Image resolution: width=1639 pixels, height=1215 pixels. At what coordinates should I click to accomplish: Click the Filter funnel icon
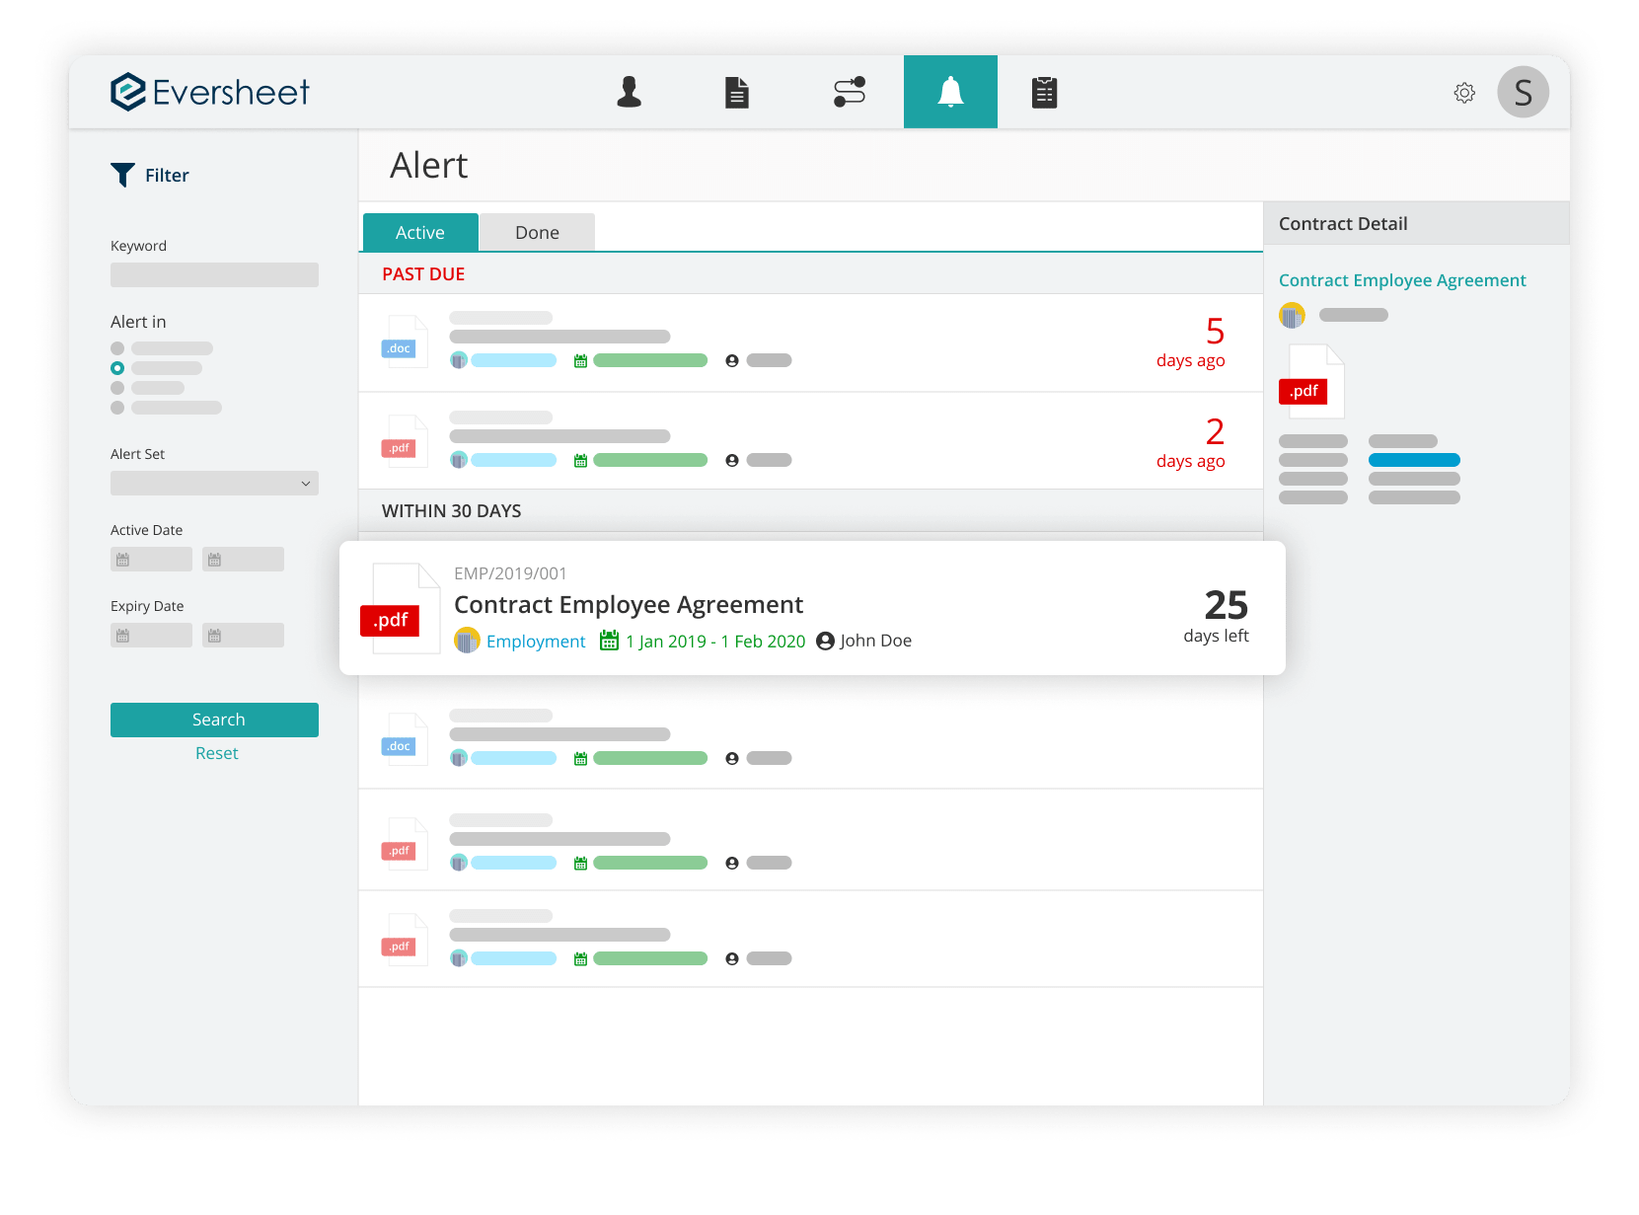[122, 175]
